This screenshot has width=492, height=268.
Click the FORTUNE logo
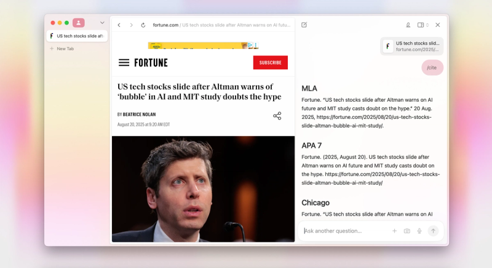[151, 63]
